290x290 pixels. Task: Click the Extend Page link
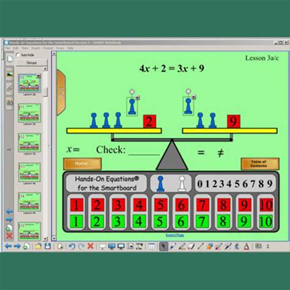click(x=175, y=235)
